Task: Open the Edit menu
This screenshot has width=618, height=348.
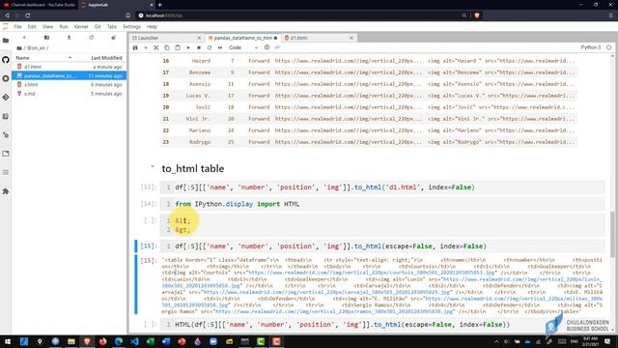Action: 32,27
